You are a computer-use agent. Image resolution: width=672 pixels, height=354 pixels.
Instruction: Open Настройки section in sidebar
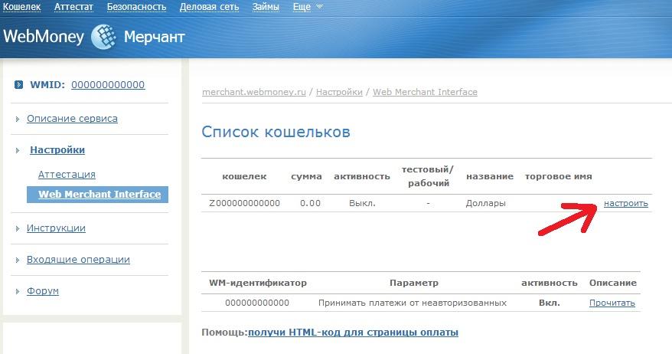(57, 149)
